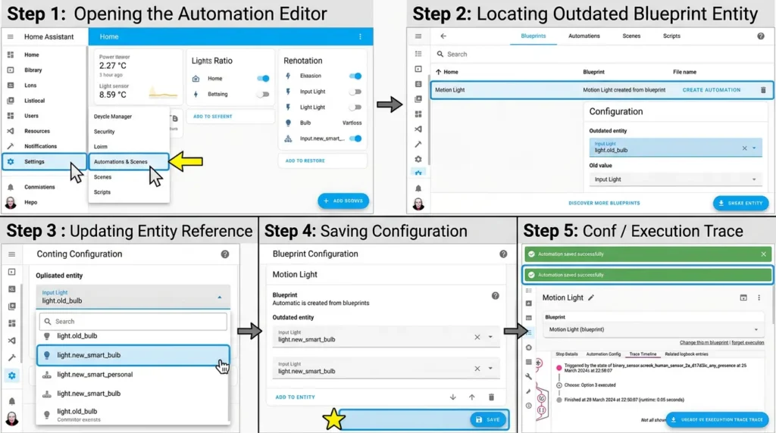Click ADD TO RESTORE link
The width and height of the screenshot is (776, 433).
click(x=305, y=160)
